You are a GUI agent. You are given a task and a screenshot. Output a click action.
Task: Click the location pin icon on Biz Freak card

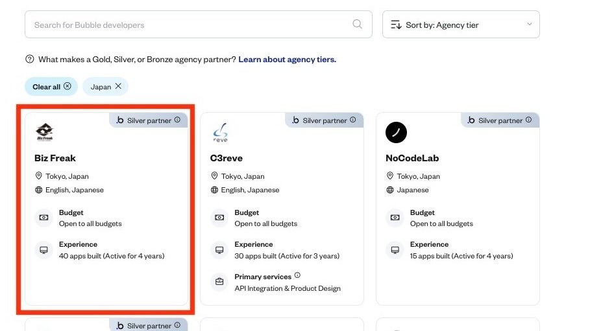coord(38,176)
